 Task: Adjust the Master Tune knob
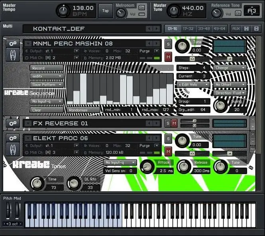[x=174, y=11]
